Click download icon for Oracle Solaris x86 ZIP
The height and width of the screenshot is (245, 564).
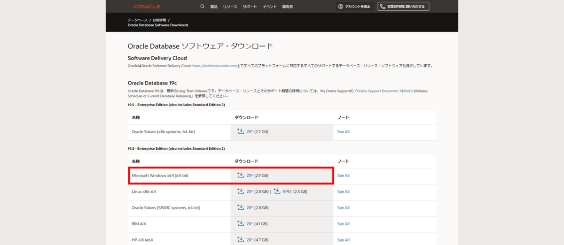(241, 131)
